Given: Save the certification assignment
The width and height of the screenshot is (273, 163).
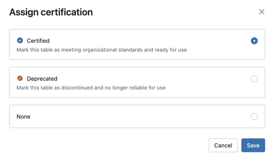Looking at the screenshot, I should click(253, 145).
